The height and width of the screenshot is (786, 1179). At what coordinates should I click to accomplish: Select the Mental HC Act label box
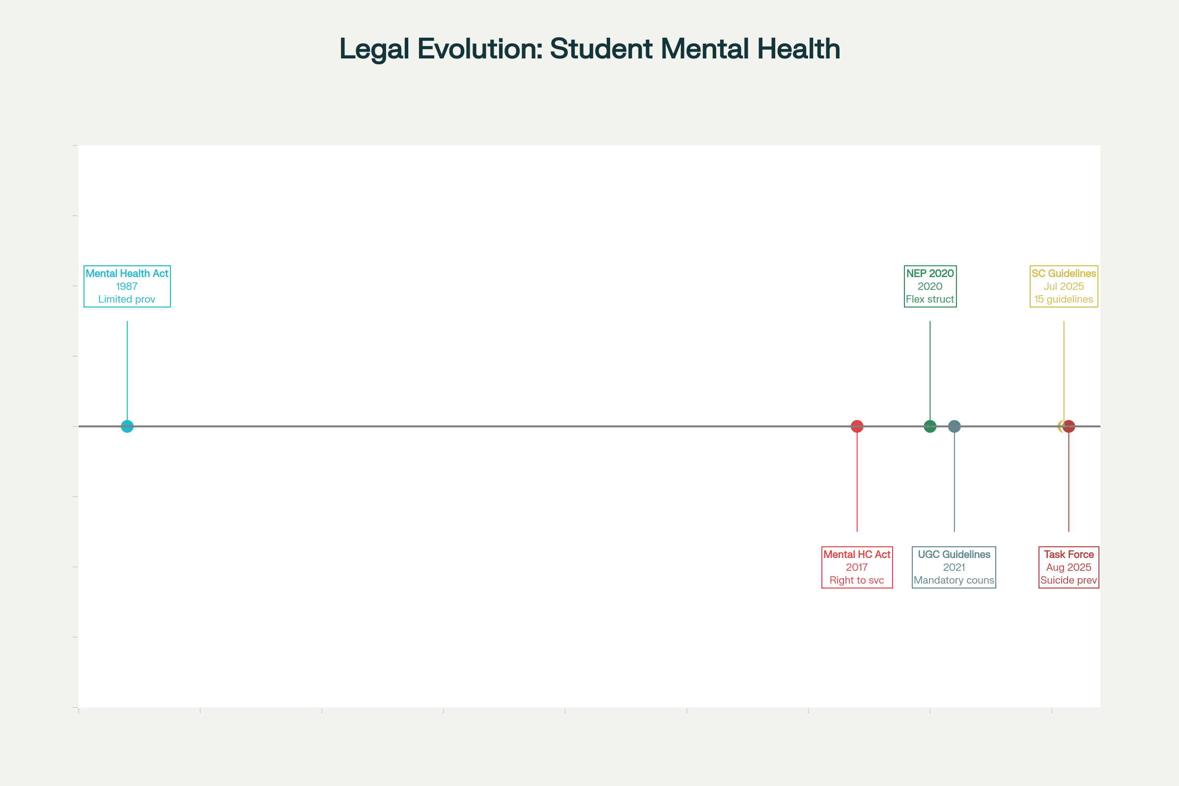click(857, 567)
